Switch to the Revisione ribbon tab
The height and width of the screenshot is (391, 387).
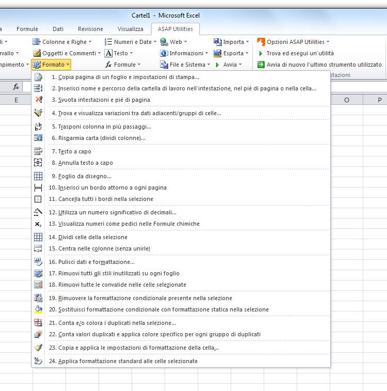click(x=90, y=29)
